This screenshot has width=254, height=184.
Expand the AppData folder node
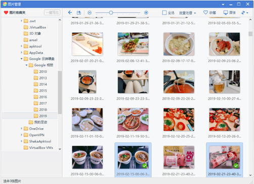(x=21, y=53)
